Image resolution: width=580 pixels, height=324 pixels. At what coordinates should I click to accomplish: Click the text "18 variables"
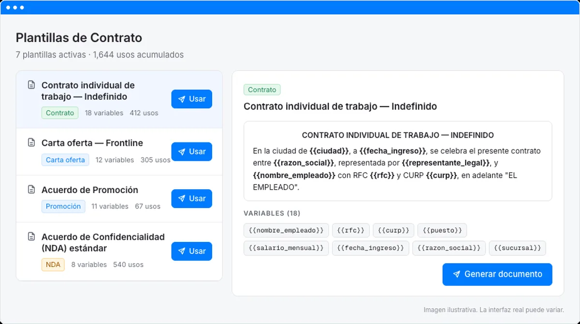click(104, 113)
